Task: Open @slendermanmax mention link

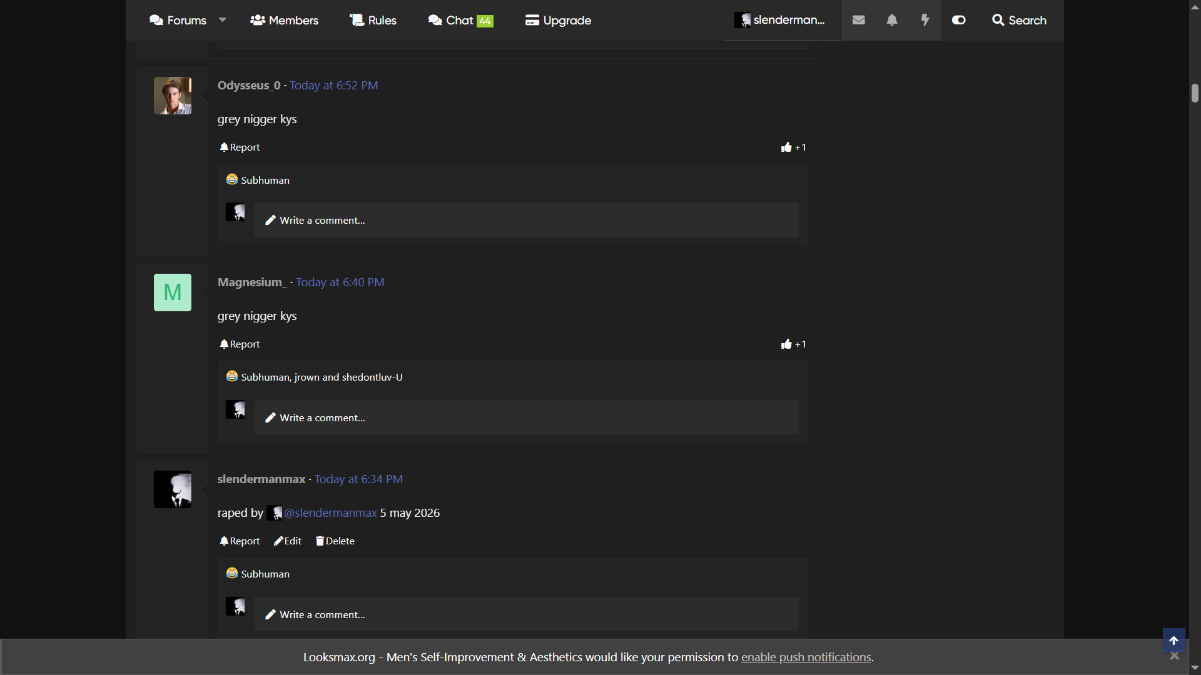Action: (330, 512)
